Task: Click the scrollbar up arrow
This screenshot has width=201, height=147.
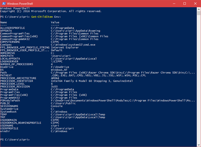Action: click(199, 9)
